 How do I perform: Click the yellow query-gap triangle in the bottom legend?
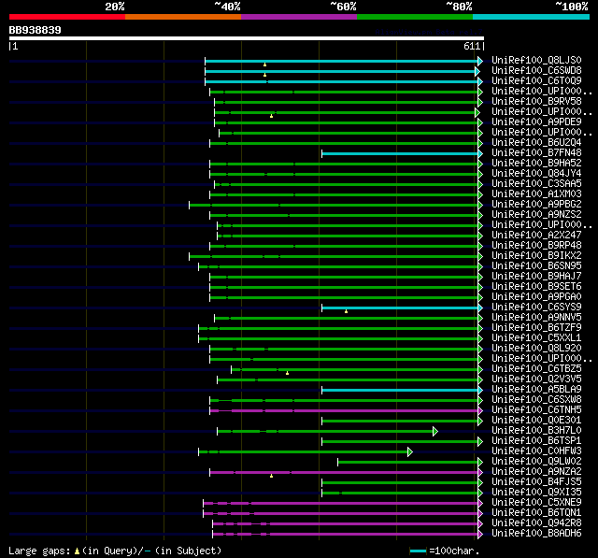point(77,551)
